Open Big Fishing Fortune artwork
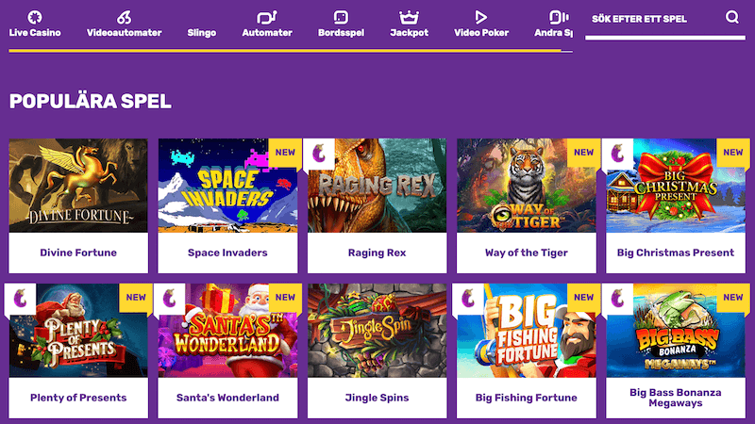This screenshot has height=424, width=755. [526, 331]
